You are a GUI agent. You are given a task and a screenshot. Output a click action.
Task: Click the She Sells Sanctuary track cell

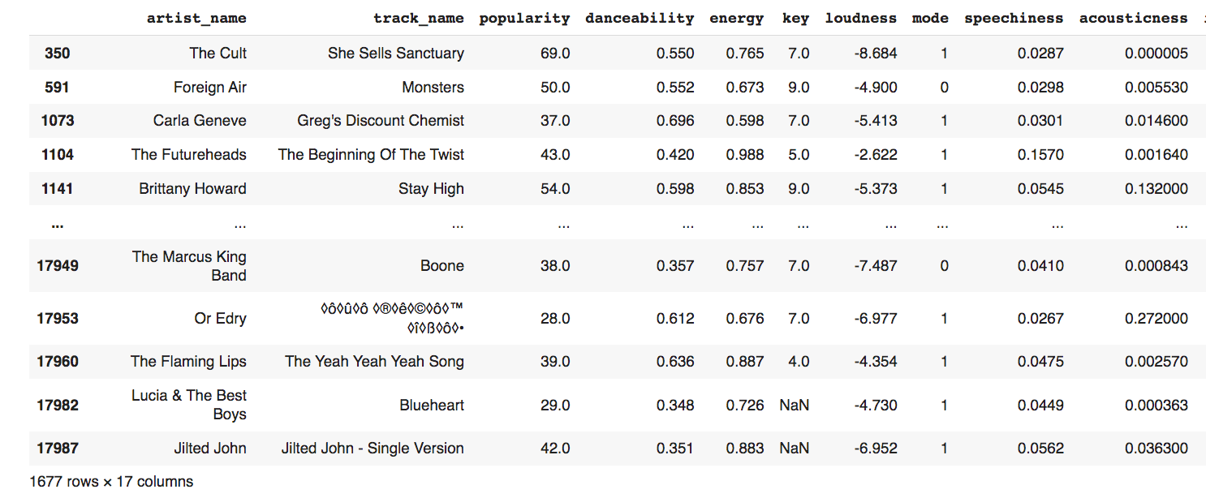coord(396,54)
